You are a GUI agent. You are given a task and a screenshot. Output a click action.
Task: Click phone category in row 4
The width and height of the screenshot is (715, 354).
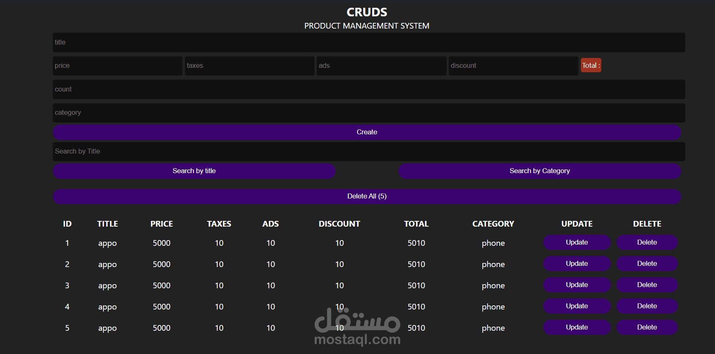pos(493,307)
